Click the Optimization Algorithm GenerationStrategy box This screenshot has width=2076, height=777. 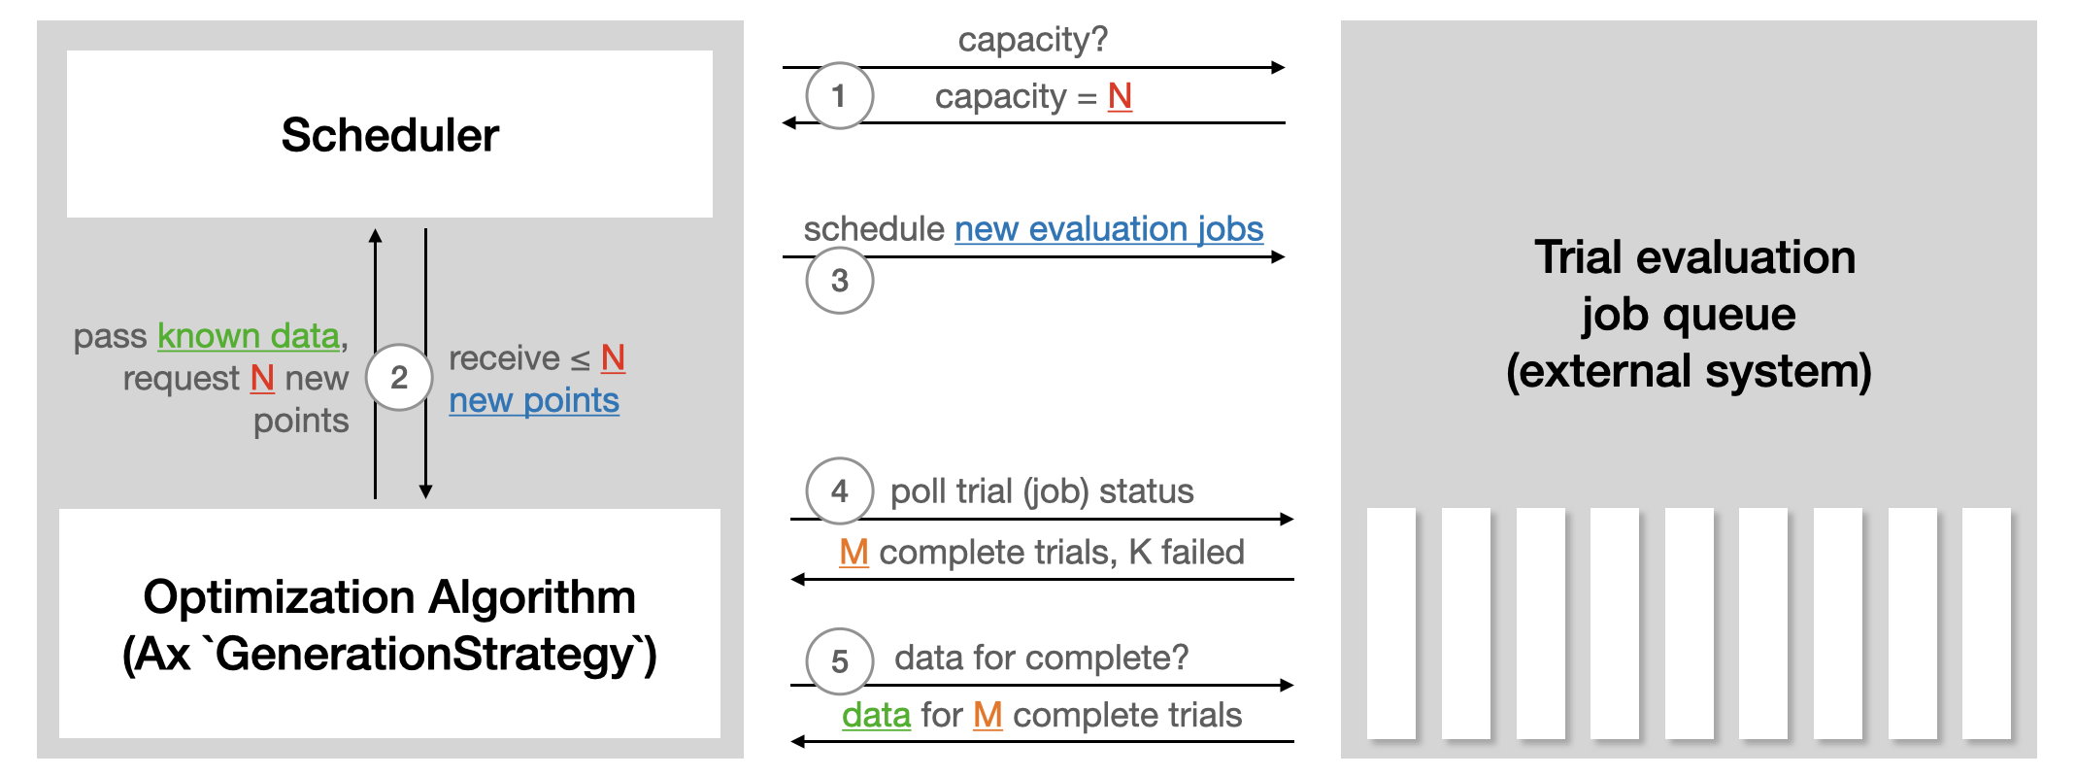coord(389,624)
